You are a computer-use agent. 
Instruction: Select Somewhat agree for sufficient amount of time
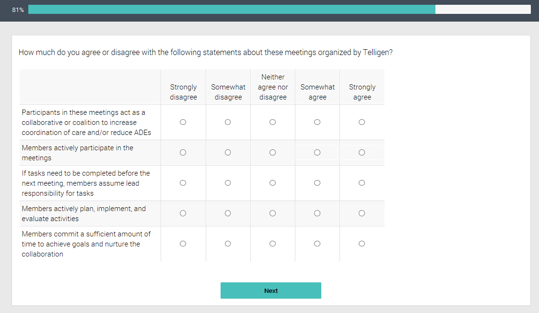point(317,244)
